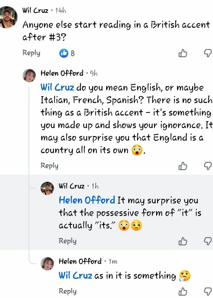Thumbs down Wil Cruz's top comment
The image size is (213, 298).
click(208, 54)
